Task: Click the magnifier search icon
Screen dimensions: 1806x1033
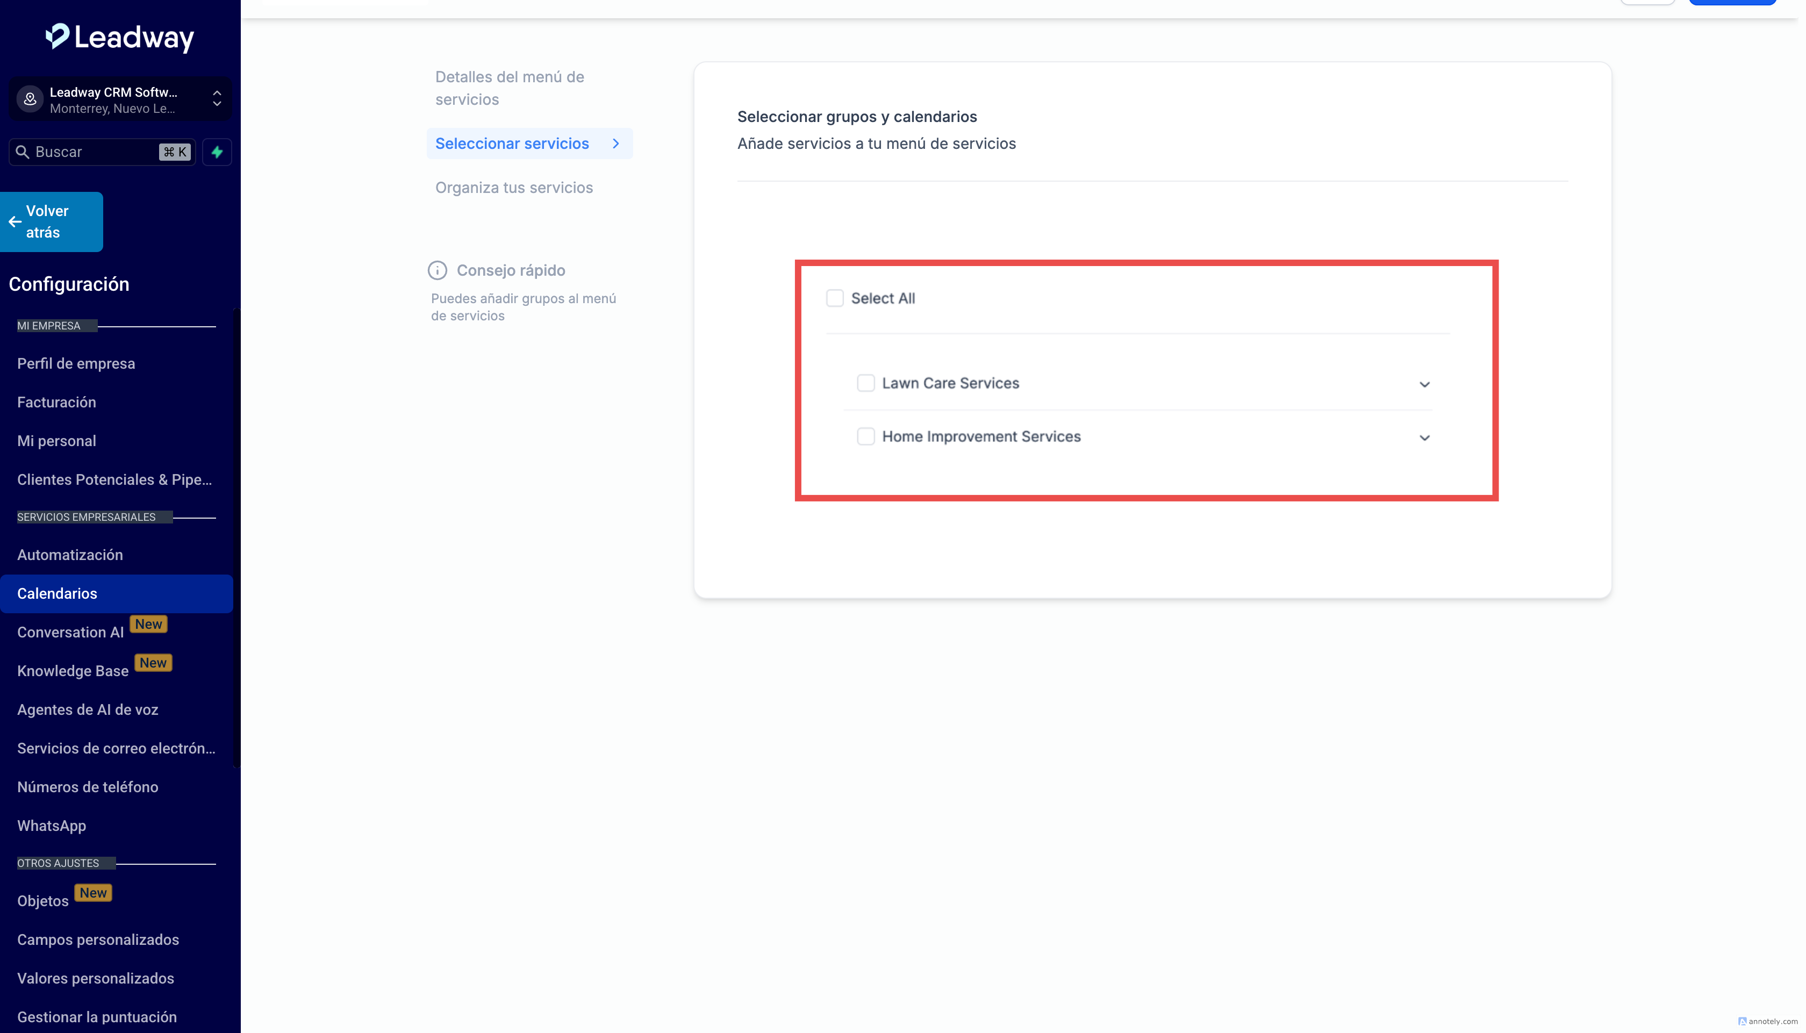Action: pyautogui.click(x=22, y=152)
